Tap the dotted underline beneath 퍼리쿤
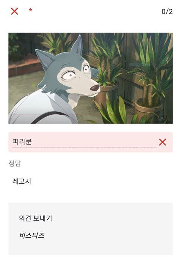The width and height of the screenshot is (178, 262). point(84,147)
